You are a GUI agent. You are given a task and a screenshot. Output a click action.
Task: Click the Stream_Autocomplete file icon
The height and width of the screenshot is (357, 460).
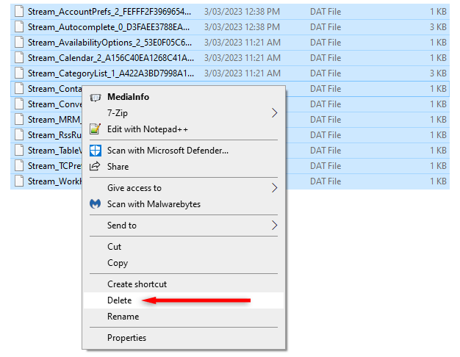tap(19, 27)
